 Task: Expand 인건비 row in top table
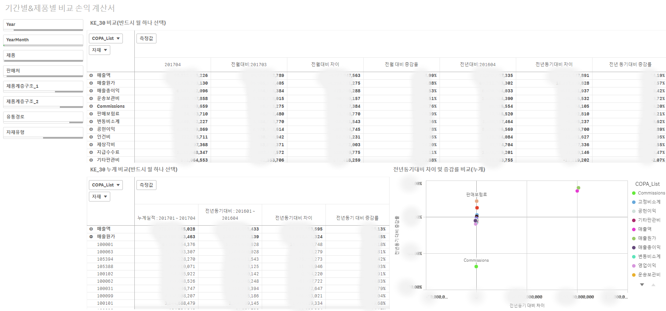[x=91, y=137]
